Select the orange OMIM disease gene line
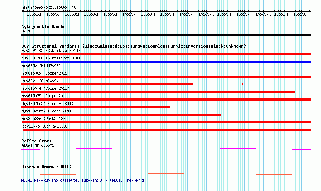The width and height of the screenshot is (321, 191). coord(166,174)
